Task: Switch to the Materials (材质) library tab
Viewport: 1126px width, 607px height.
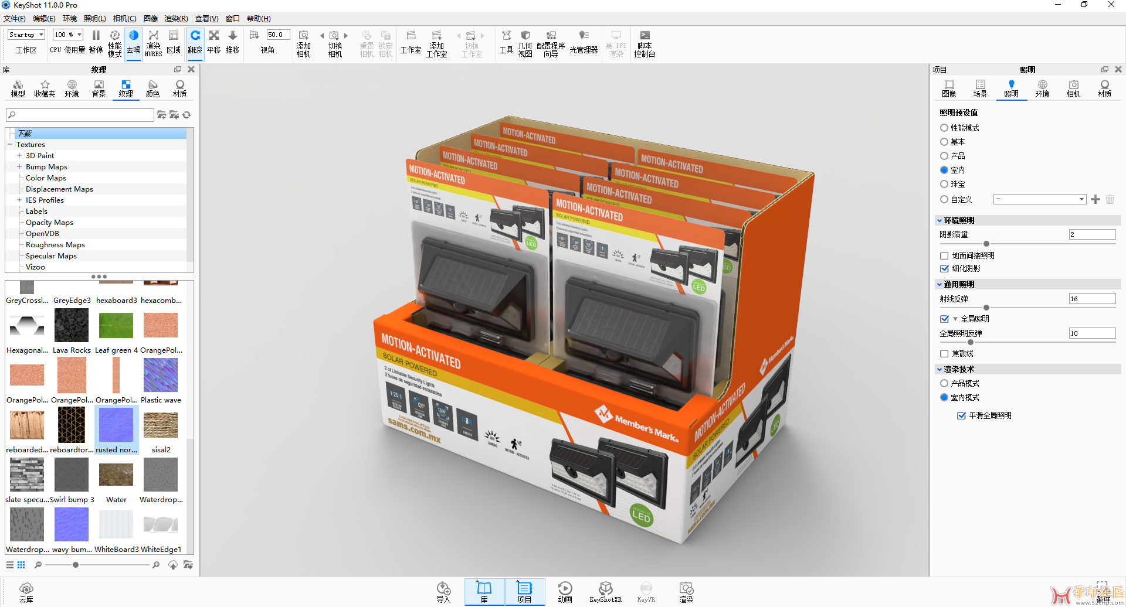Action: click(x=179, y=88)
